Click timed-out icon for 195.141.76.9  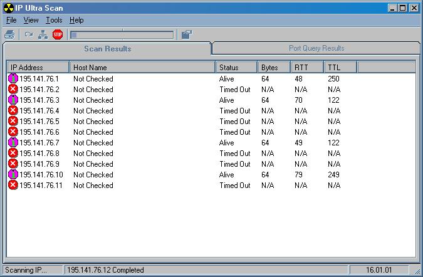tap(13, 164)
